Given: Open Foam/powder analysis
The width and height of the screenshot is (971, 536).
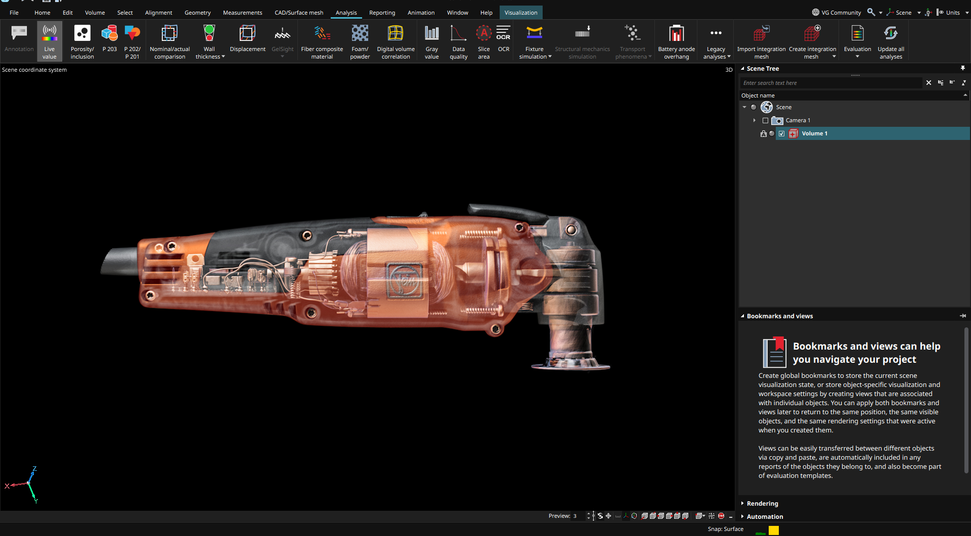Looking at the screenshot, I should click(x=360, y=41).
